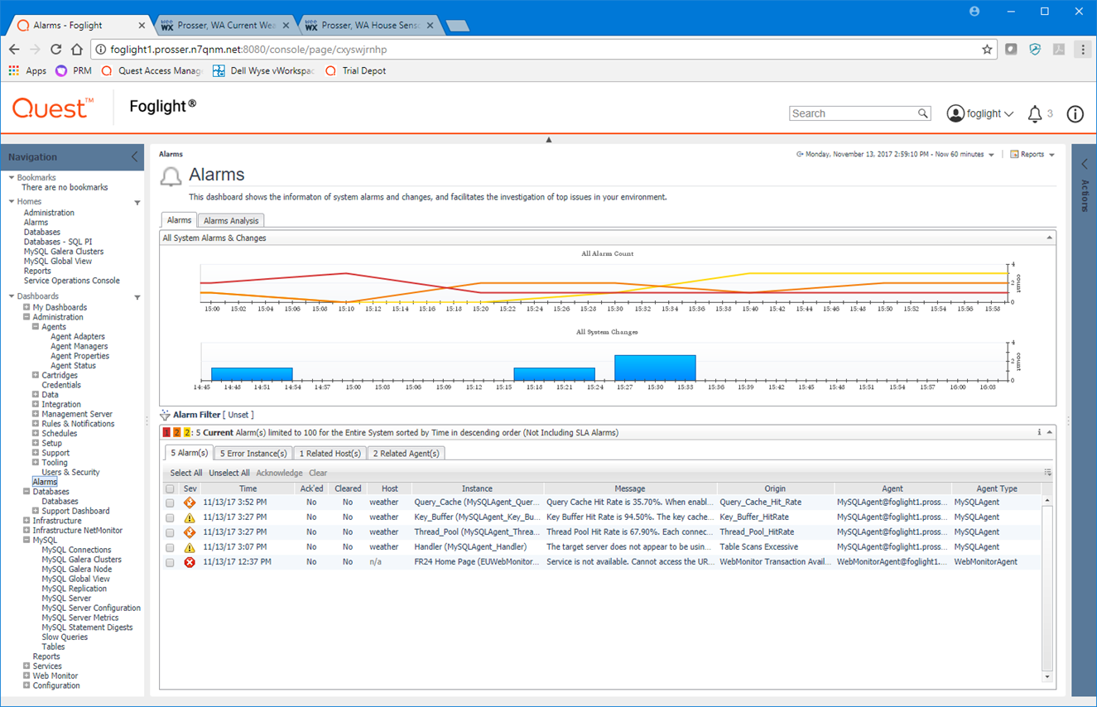This screenshot has width=1097, height=707.
Task: Click the Alarm Filter funnel icon
Action: pyautogui.click(x=166, y=415)
